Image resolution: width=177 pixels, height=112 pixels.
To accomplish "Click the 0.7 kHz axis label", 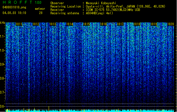I will [3, 92].
